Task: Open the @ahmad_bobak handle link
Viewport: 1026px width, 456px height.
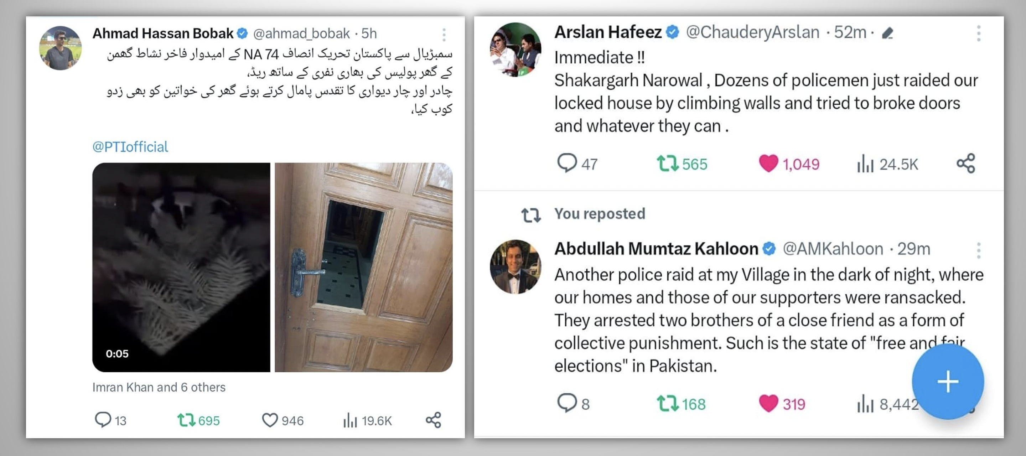Action: [301, 33]
